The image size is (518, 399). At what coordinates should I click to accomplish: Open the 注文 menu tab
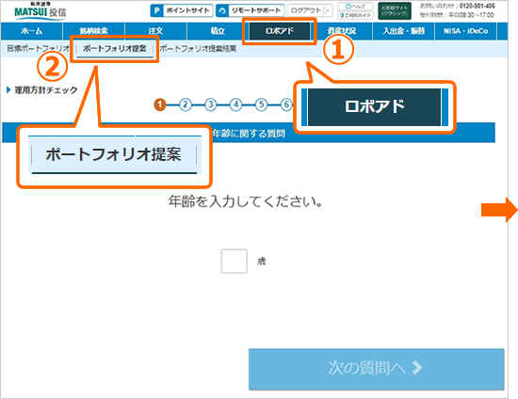(155, 31)
